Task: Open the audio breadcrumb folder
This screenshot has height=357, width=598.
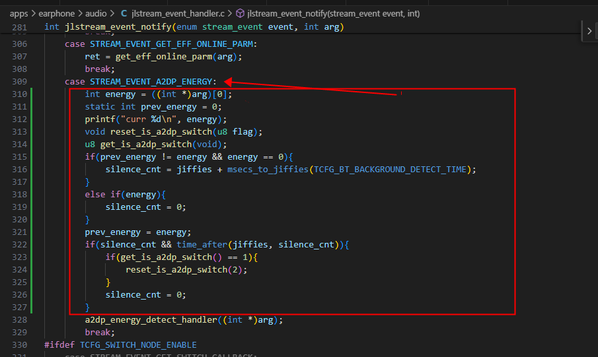Action: pyautogui.click(x=96, y=14)
